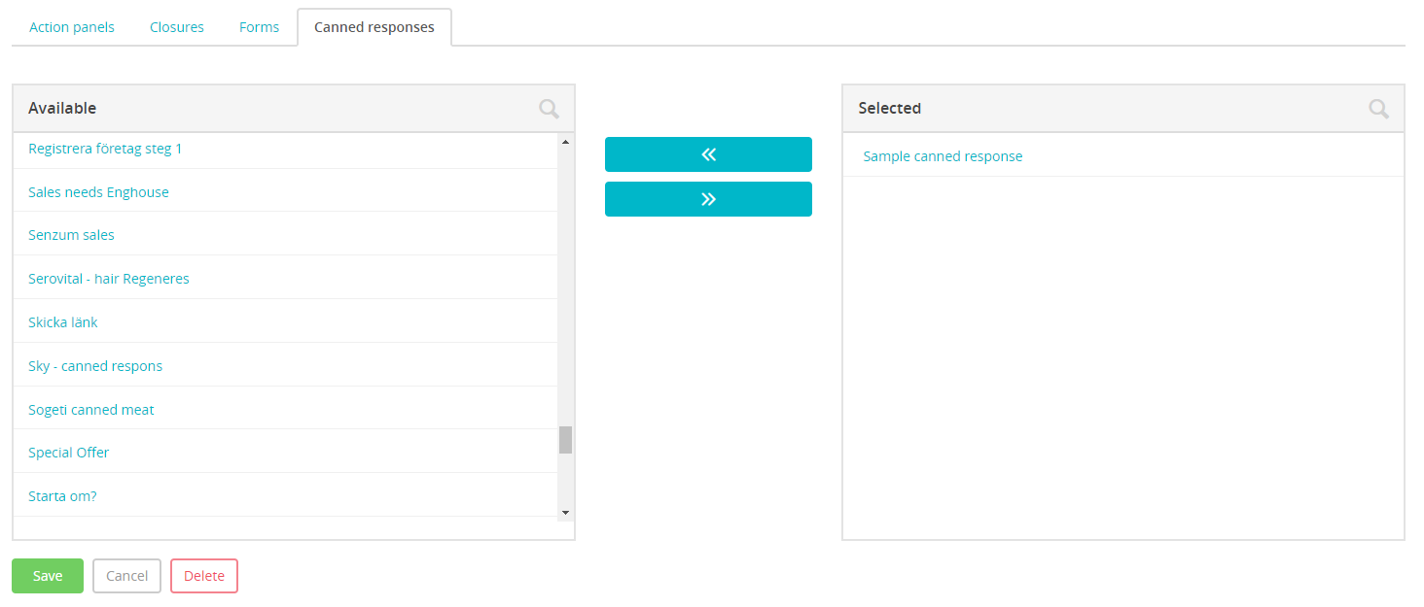Open the Closures tab

177,27
